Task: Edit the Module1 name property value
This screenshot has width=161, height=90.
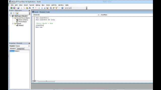Action: coord(22,51)
